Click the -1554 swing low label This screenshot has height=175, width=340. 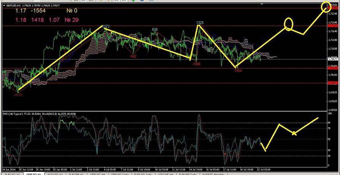pyautogui.click(x=238, y=71)
